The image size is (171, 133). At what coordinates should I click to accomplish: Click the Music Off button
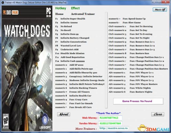pos(160,10)
